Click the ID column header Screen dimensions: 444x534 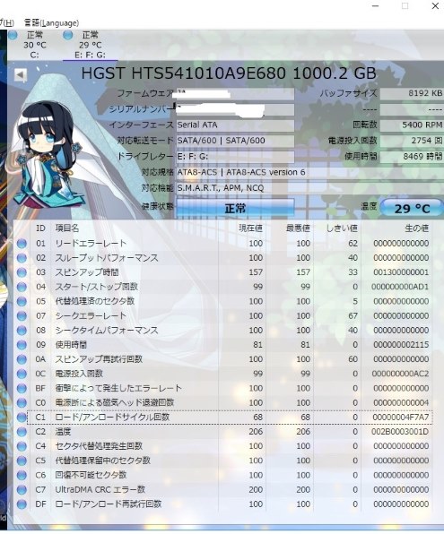[40, 228]
